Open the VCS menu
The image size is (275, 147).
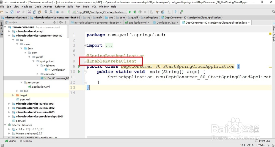tap(94, 7)
